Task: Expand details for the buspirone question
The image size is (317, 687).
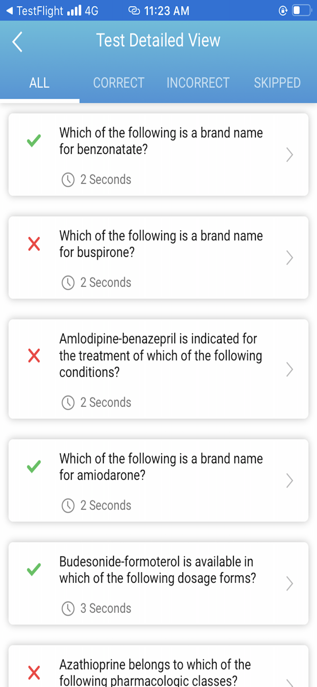Action: (289, 257)
